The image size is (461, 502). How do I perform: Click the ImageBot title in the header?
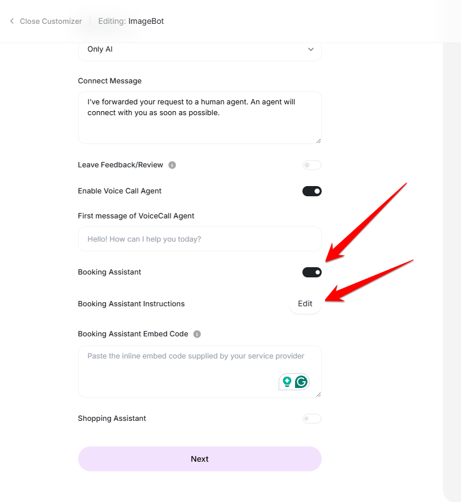tap(146, 21)
